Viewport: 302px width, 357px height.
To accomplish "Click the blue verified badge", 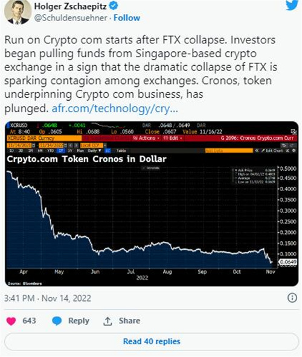I will coord(114,6).
